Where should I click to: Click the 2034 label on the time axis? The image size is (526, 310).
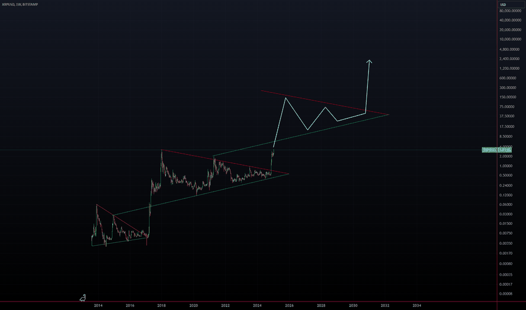tap(417, 305)
